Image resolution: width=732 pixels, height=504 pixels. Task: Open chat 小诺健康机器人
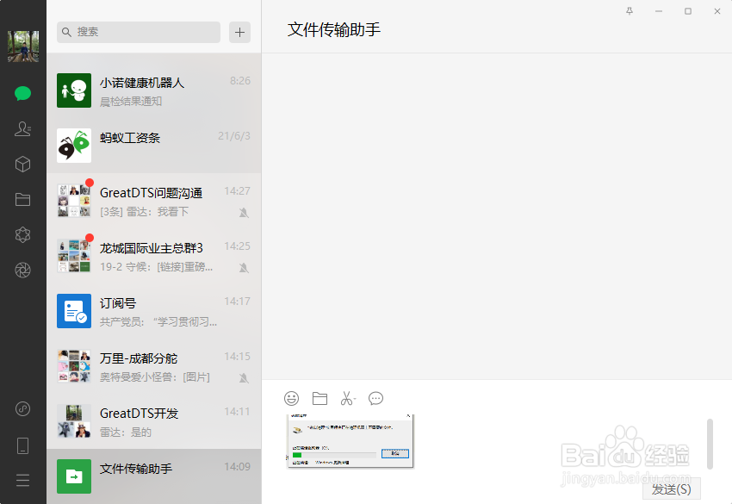[153, 90]
